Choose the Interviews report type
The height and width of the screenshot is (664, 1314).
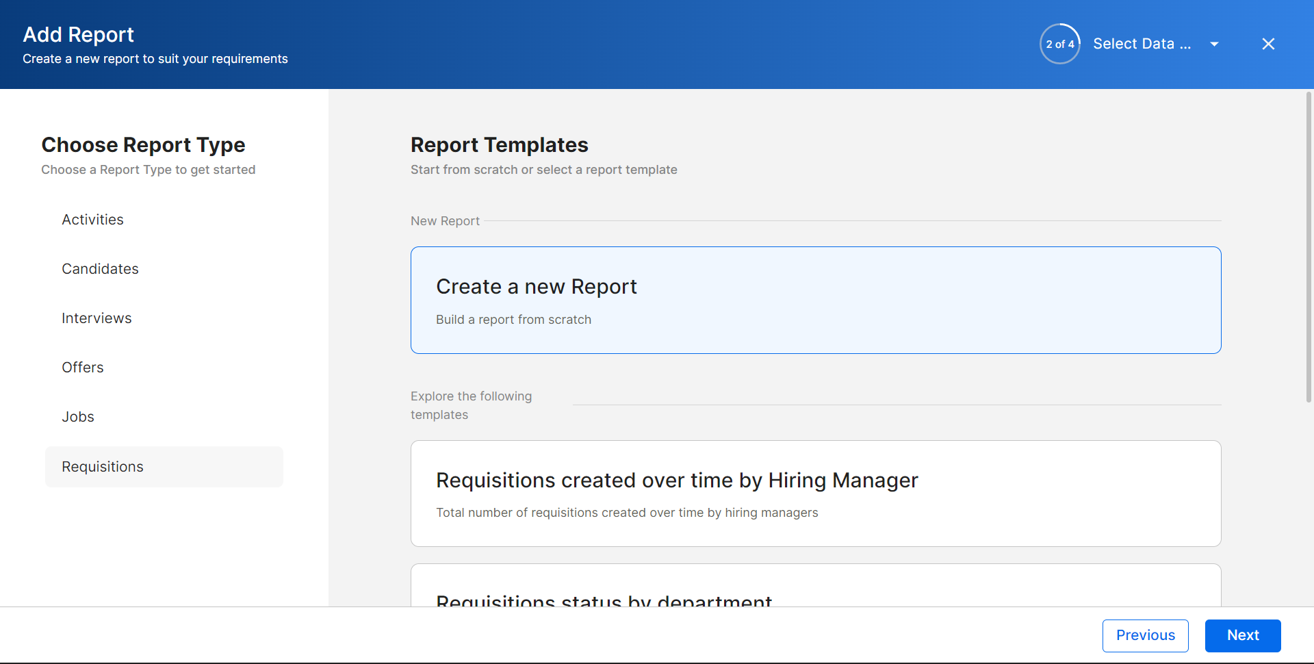pos(96,318)
